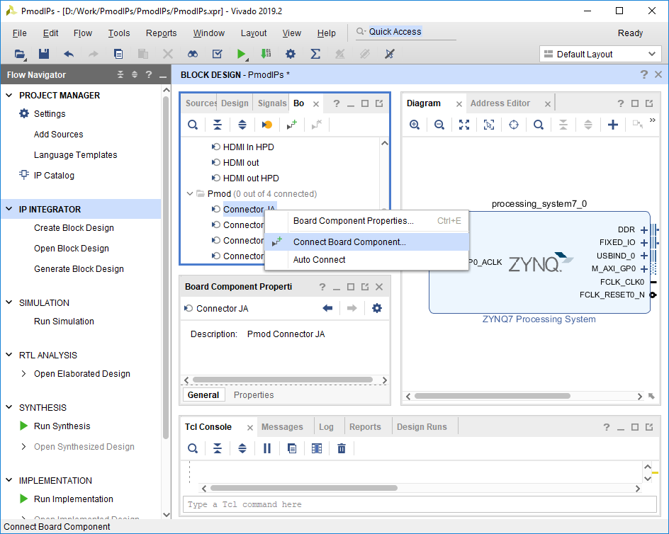Screen dimensions: 669x534
Task: Click Create Block Design
Action: pos(74,228)
